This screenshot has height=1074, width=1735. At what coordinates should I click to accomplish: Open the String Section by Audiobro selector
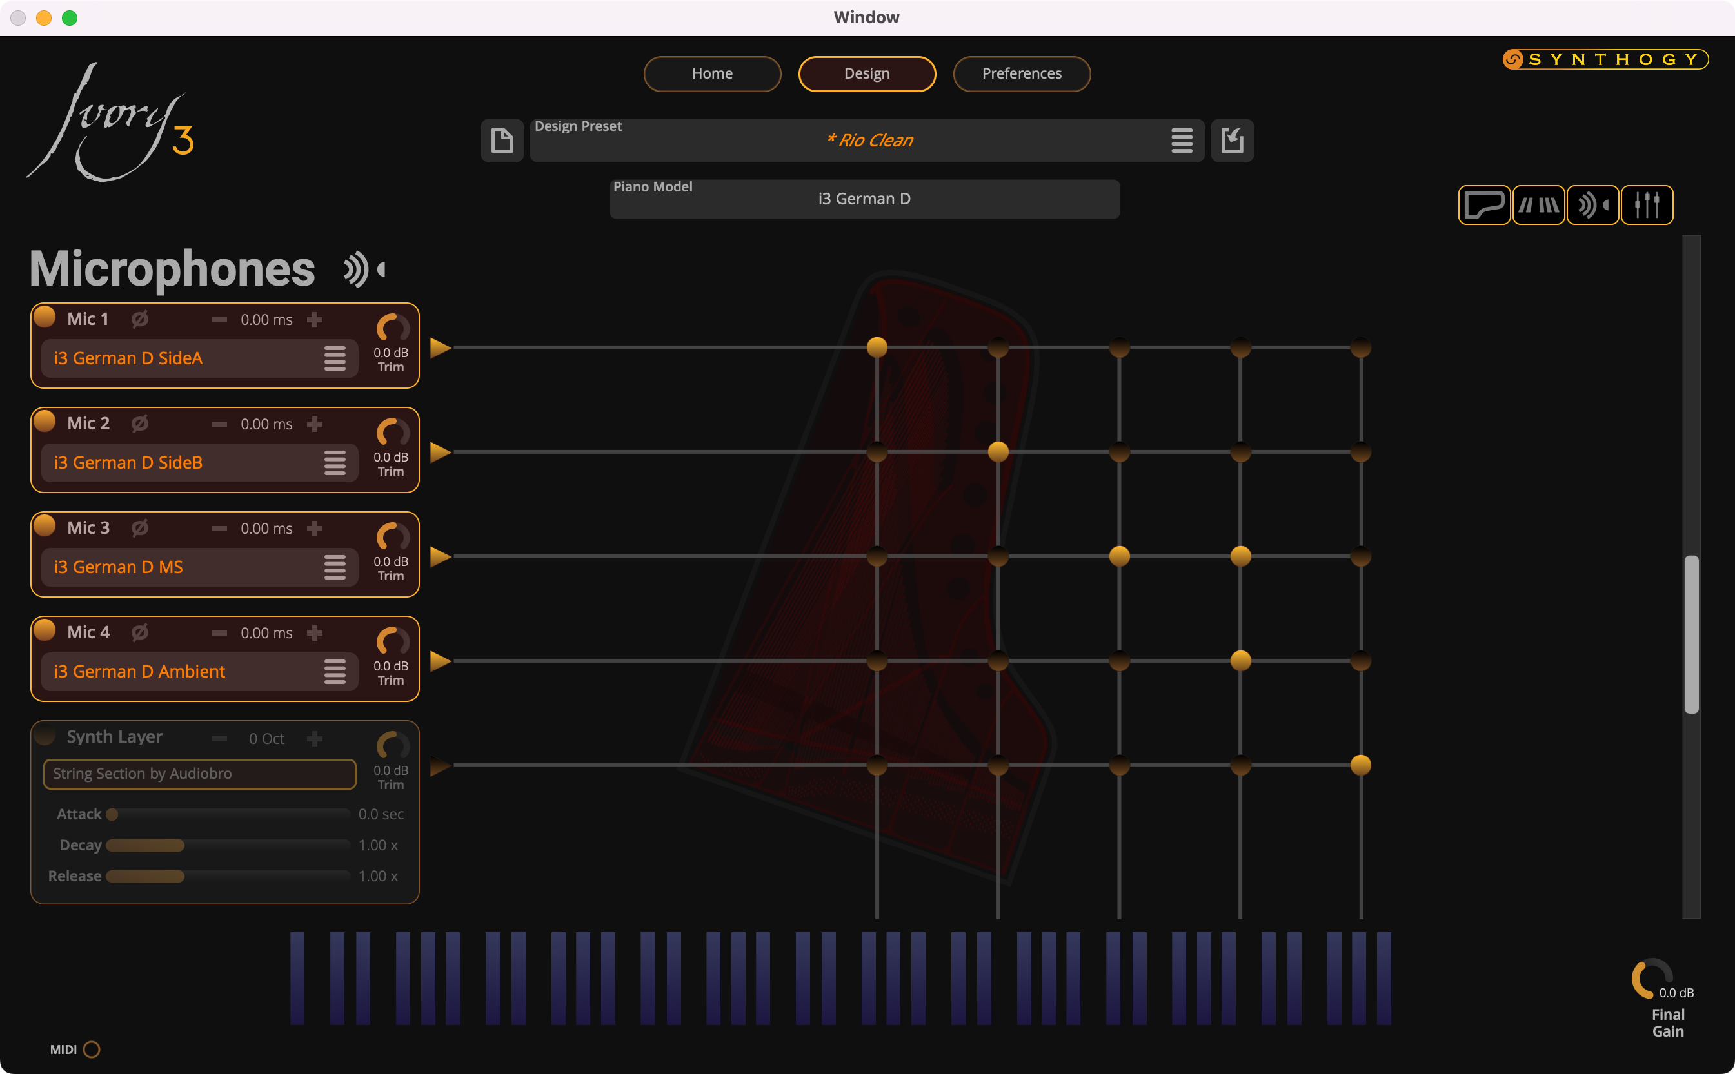(200, 774)
